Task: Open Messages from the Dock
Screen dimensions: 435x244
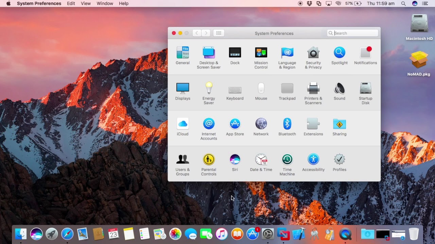Action: [191, 234]
